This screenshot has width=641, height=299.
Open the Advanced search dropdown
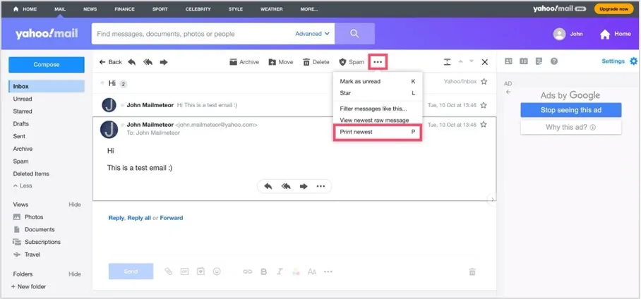[x=312, y=34]
